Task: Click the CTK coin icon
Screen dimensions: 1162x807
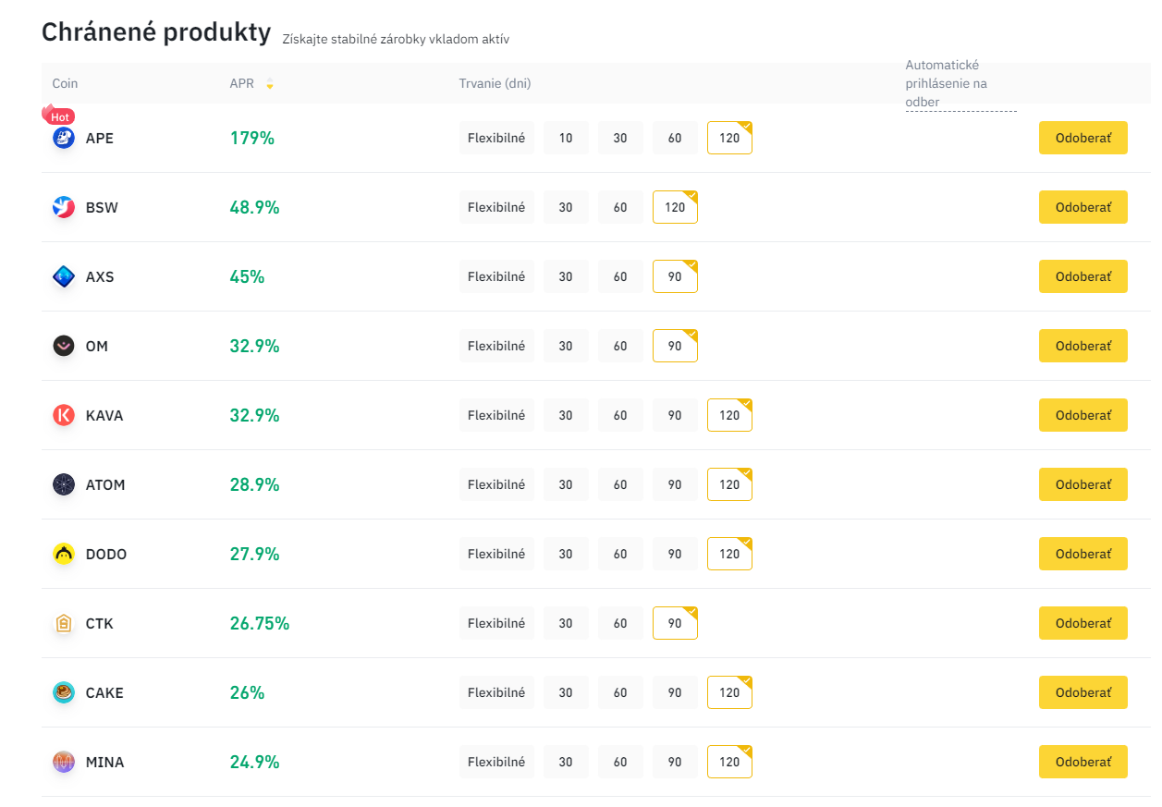Action: tap(64, 623)
